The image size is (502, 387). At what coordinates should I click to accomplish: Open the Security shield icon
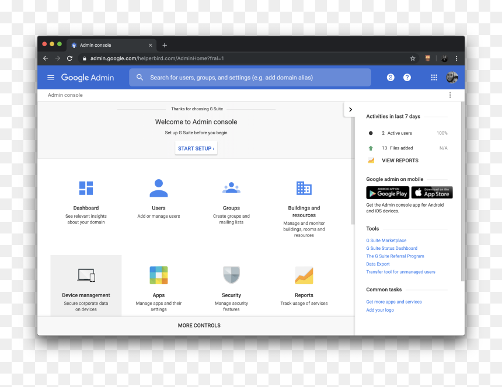pos(232,276)
